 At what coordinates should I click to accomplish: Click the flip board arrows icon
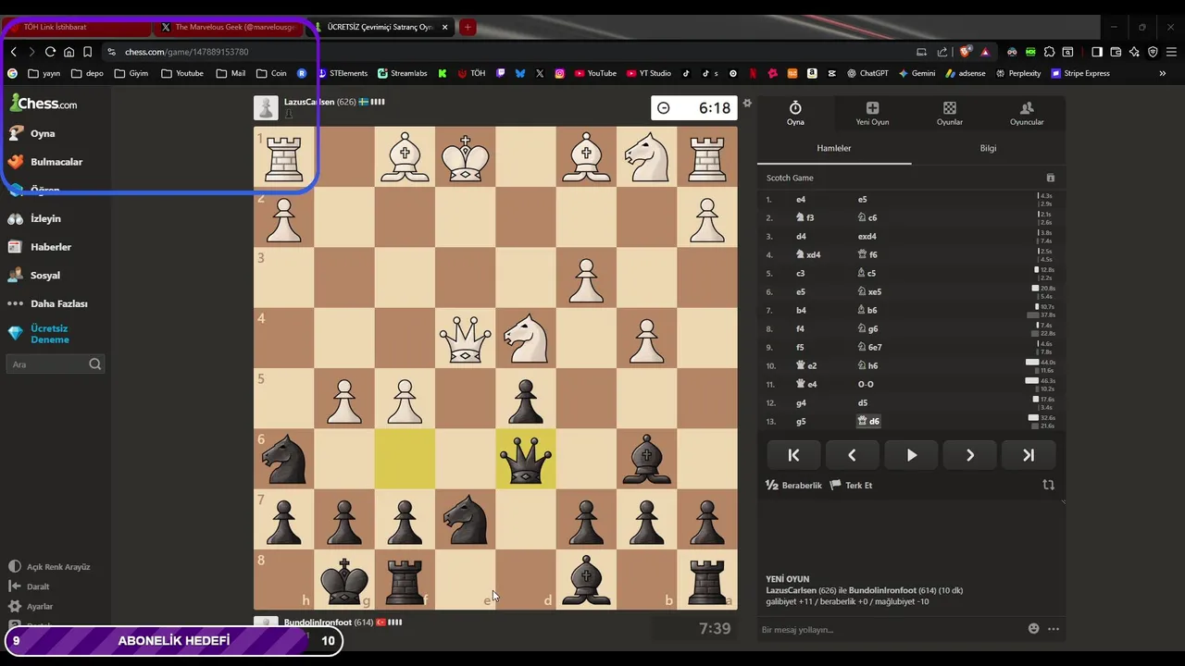coord(1048,485)
